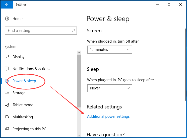Open Additional power settings link
Screen dimensions: 187x138
[x=108, y=116]
